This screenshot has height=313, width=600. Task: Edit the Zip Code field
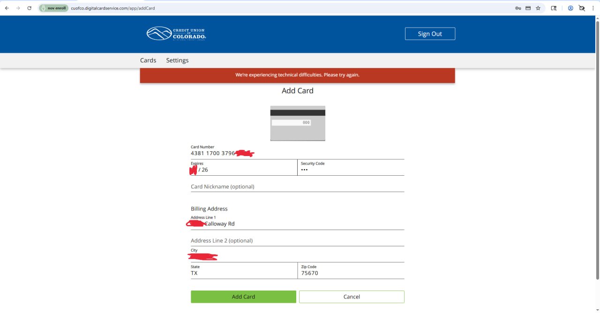tap(351, 273)
